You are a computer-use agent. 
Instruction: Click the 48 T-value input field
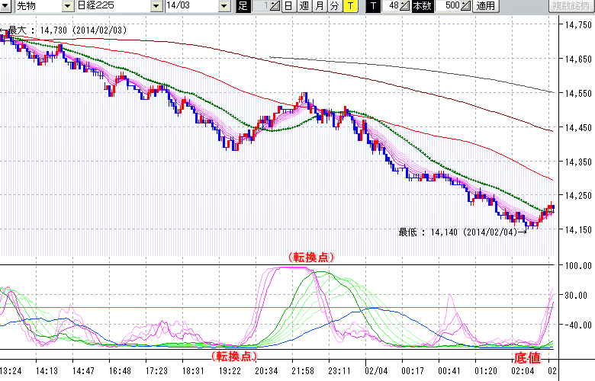(391, 6)
